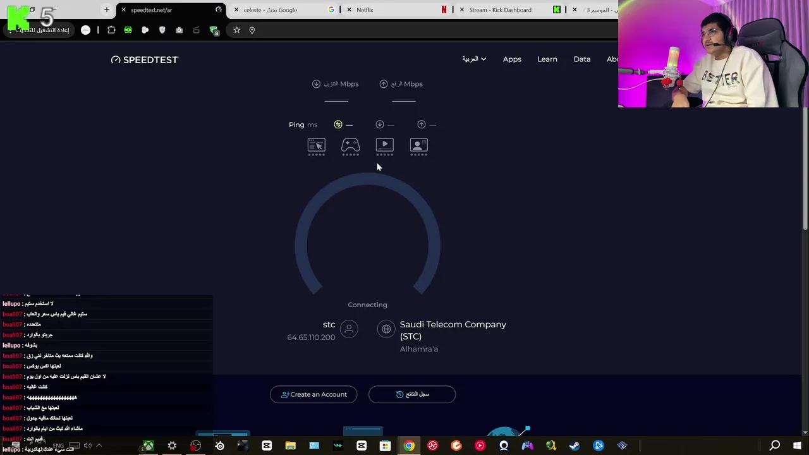Click the ENG language indicator in tray
The image size is (809, 455).
(x=58, y=446)
